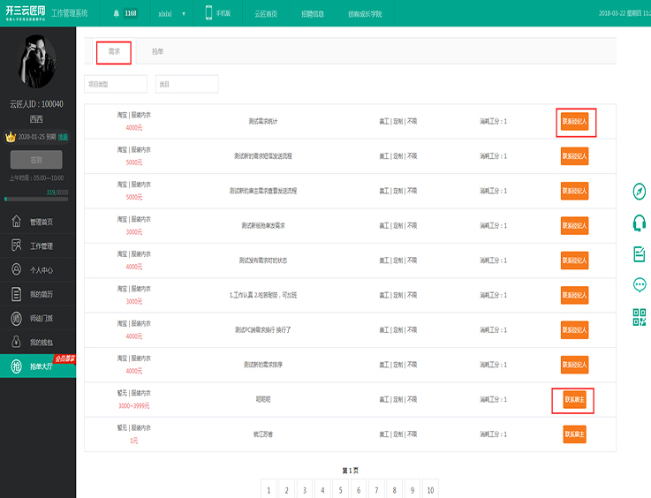Click 联系经纪人 for 测试发布需求时的状态
The height and width of the screenshot is (498, 651).
575,260
